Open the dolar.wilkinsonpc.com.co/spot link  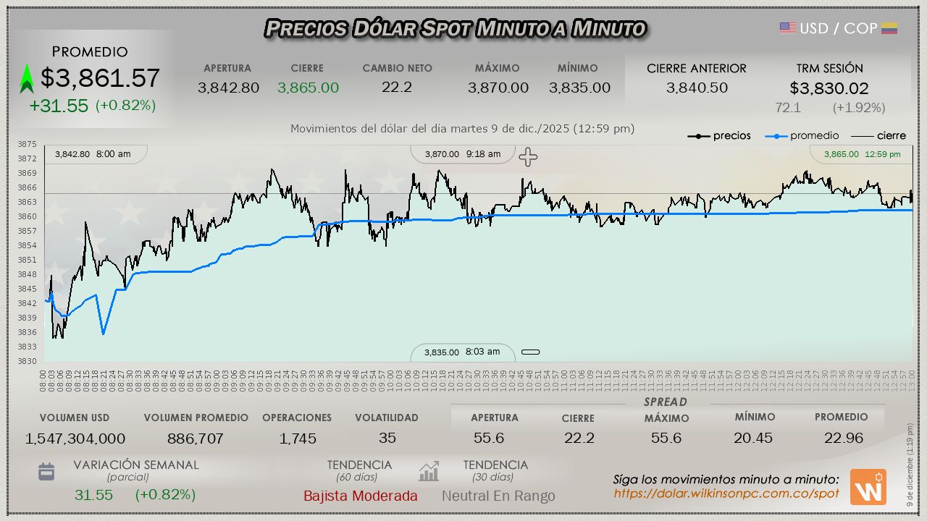[726, 494]
